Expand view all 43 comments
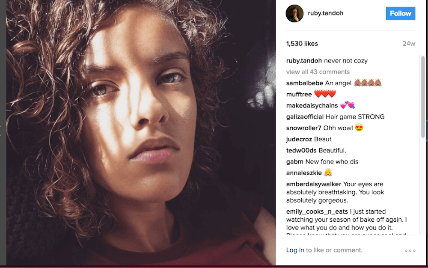The width and height of the screenshot is (428, 268). (318, 72)
